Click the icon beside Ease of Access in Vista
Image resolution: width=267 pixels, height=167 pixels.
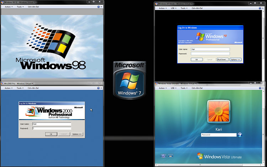pyautogui.click(x=171, y=156)
